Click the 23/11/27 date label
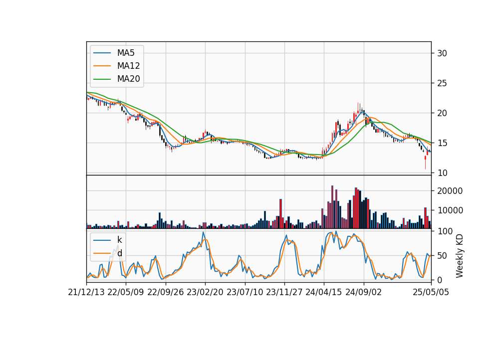This screenshot has width=479, height=344. coord(284,292)
